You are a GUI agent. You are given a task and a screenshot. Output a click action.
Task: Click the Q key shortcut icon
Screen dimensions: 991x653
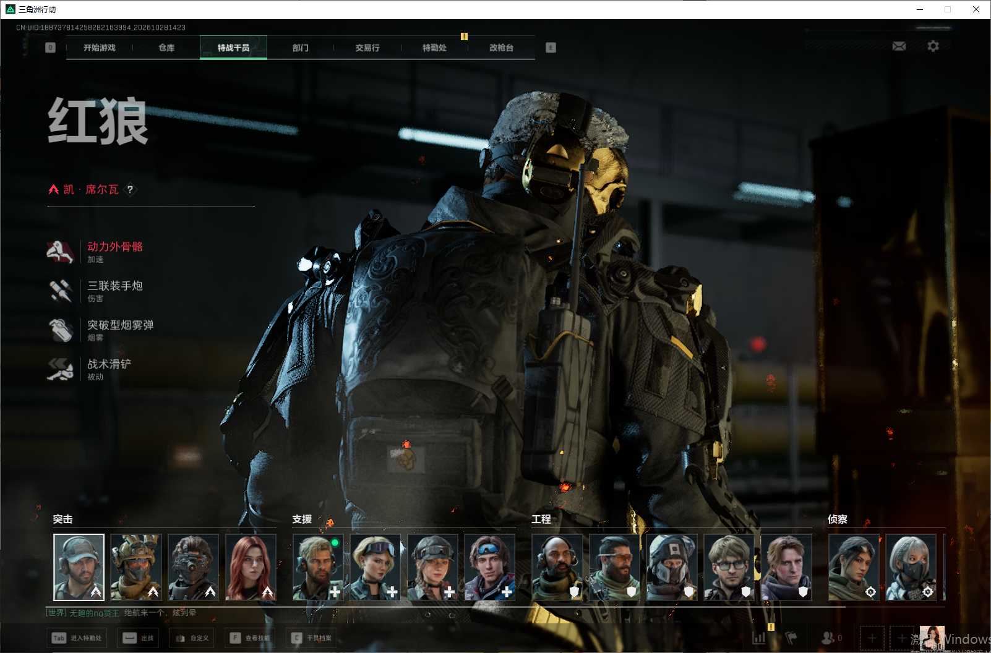(x=51, y=48)
